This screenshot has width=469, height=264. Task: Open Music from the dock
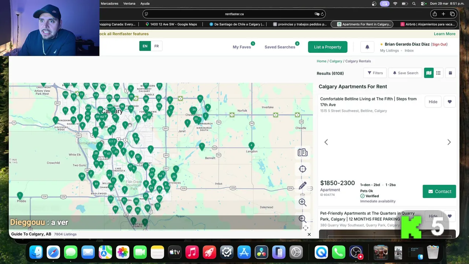coord(192,252)
